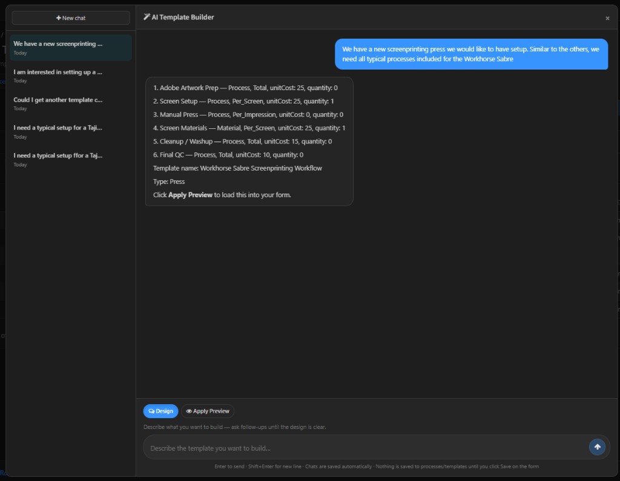Viewport: 620px width, 481px height.
Task: Click the 'Adobe Artwork Prep' line
Action: coord(245,88)
